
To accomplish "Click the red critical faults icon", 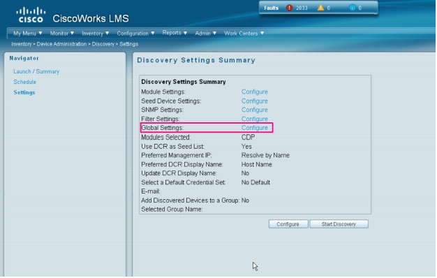I will (289, 8).
